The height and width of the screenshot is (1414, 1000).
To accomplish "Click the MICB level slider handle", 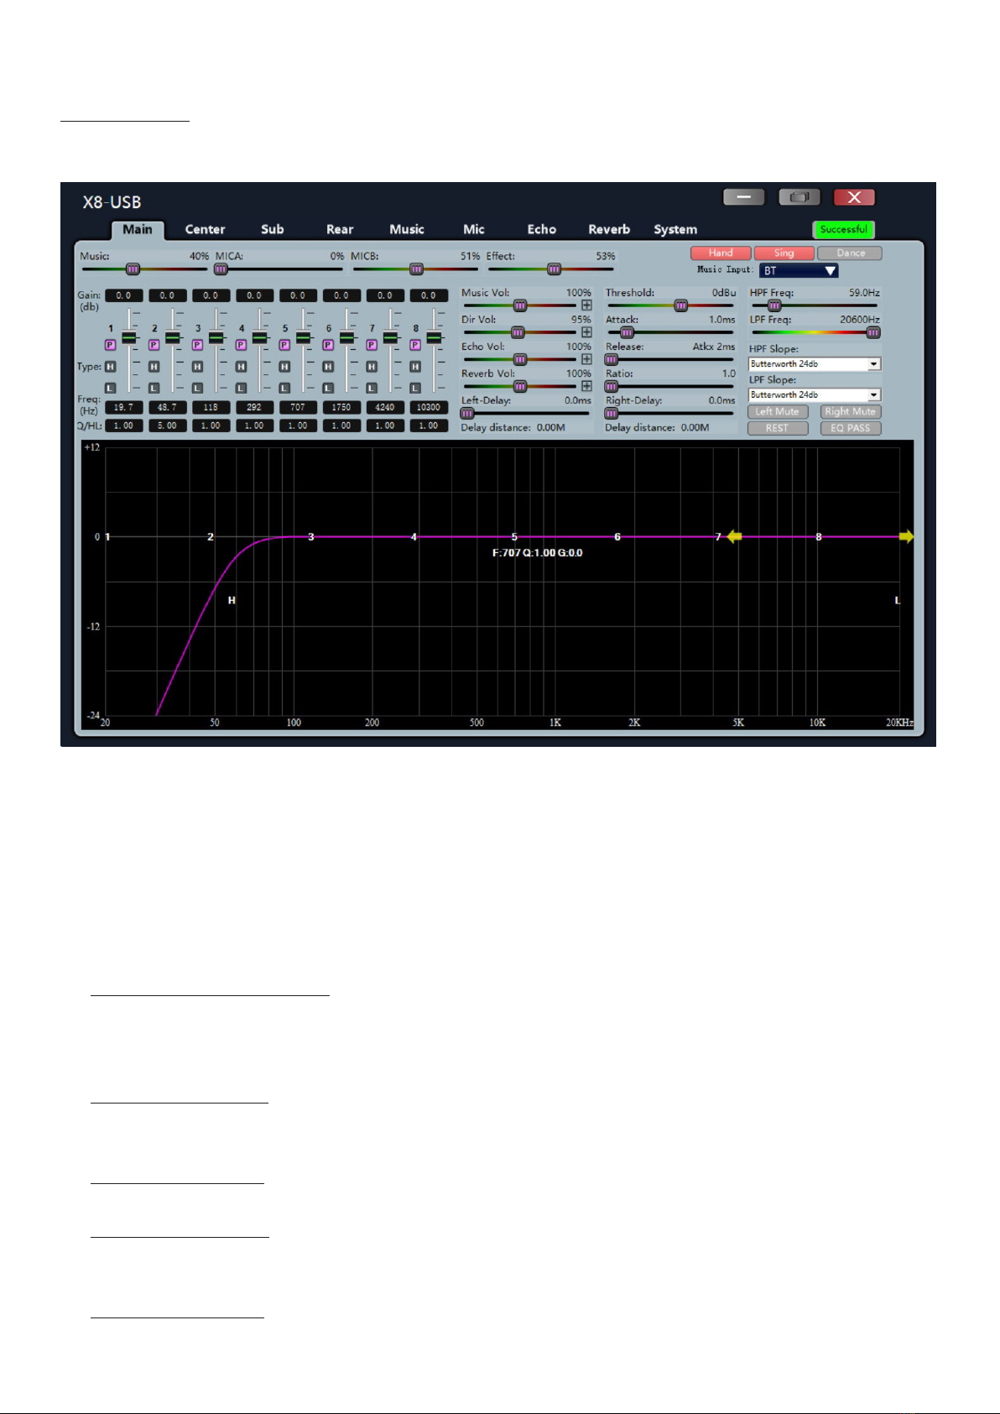I will pos(416,269).
